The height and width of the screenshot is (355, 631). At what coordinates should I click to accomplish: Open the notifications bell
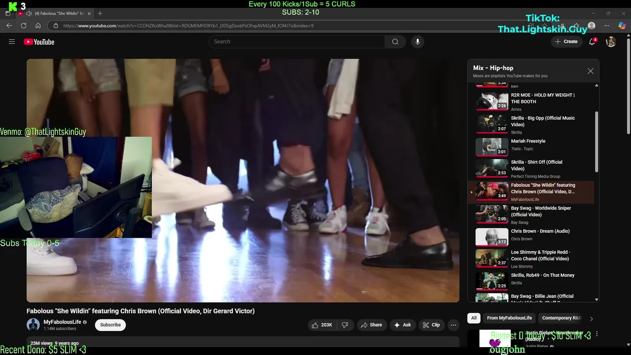tap(593, 42)
